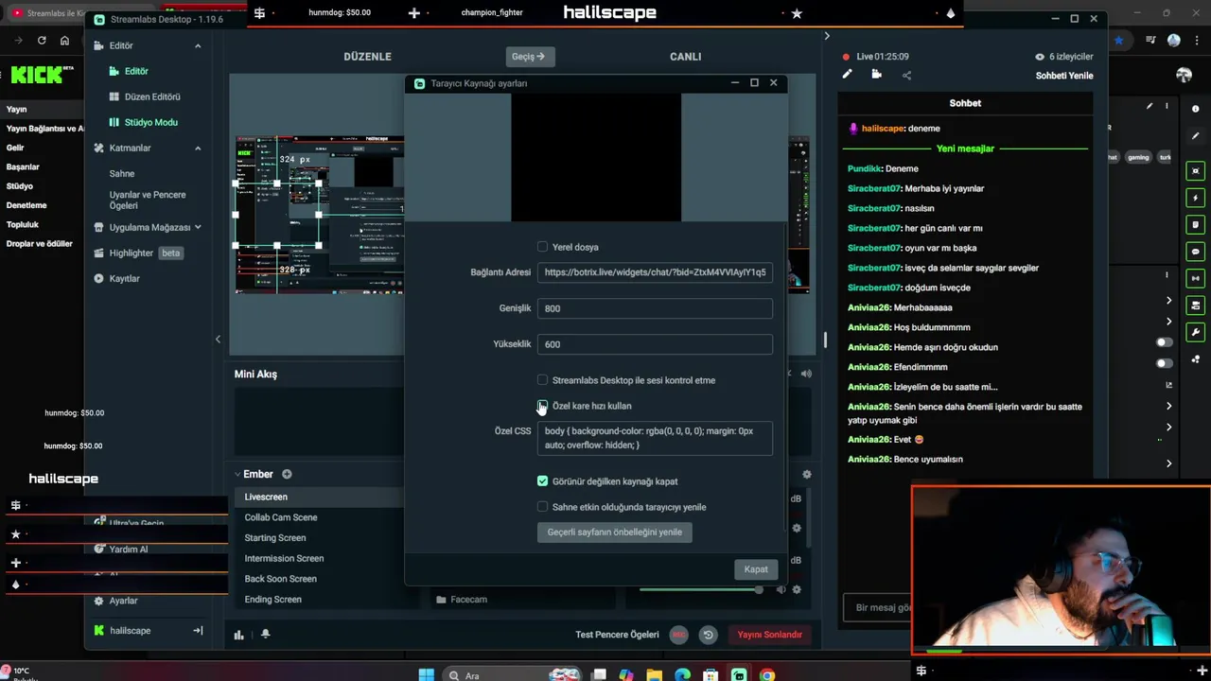Open gear settings for the lower mixer channel
The image size is (1211, 681).
[x=797, y=589]
